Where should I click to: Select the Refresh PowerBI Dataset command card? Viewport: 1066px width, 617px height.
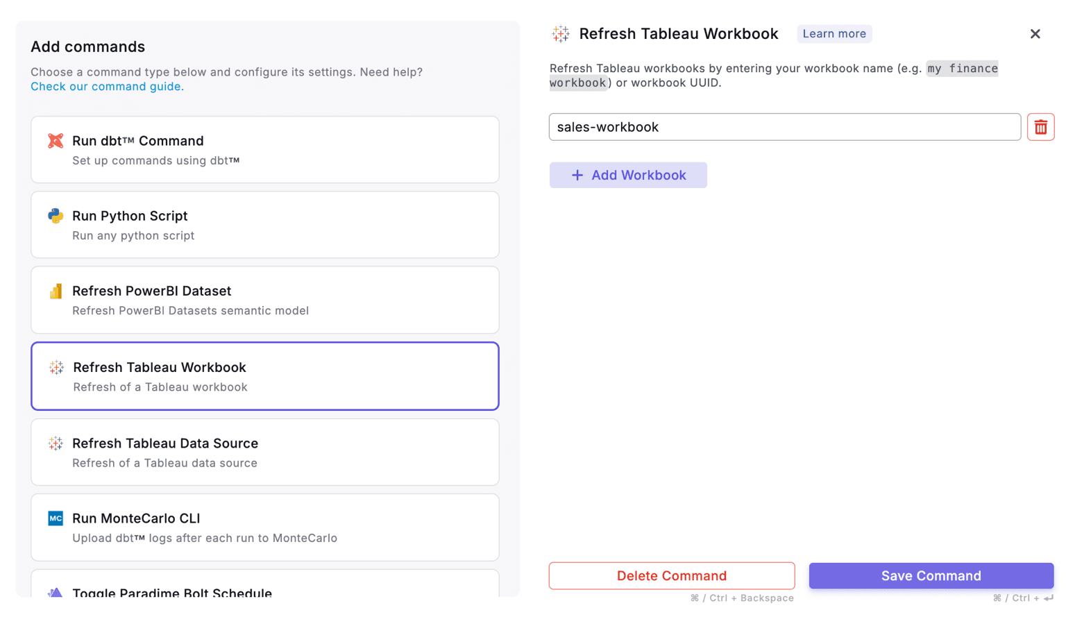[264, 300]
